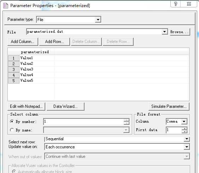Select row header number 2
The image size is (199, 173).
14,64
